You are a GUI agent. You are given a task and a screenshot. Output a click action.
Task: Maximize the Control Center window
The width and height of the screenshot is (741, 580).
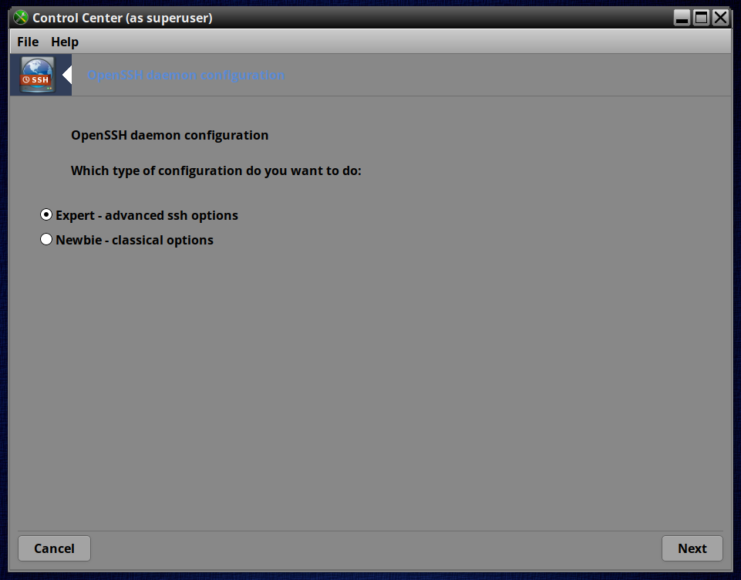(701, 18)
